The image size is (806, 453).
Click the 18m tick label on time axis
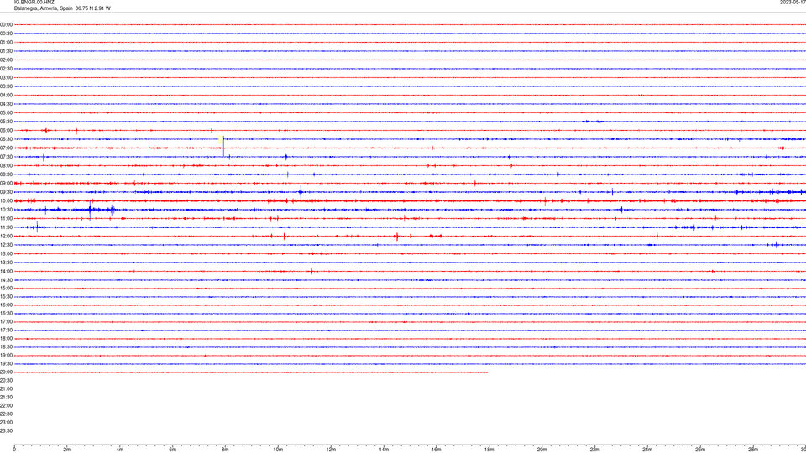(489, 450)
